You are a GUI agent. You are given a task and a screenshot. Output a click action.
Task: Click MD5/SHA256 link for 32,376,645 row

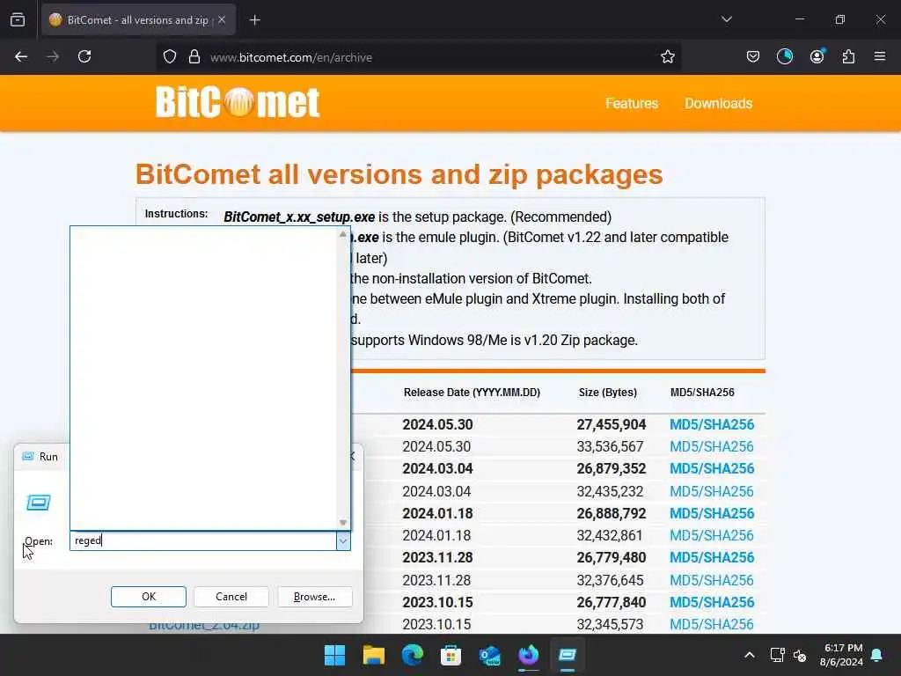point(712,580)
